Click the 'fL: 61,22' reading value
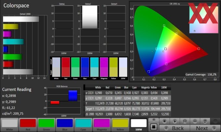 8,108
